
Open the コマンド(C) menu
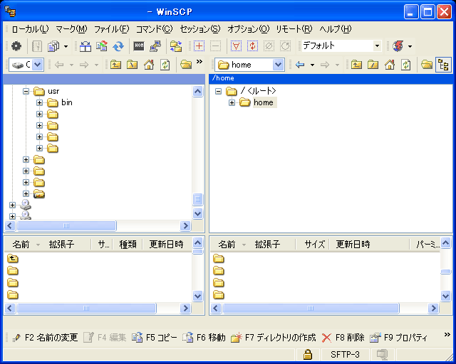click(x=154, y=29)
